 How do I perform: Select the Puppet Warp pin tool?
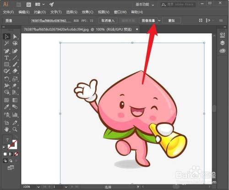(15, 85)
